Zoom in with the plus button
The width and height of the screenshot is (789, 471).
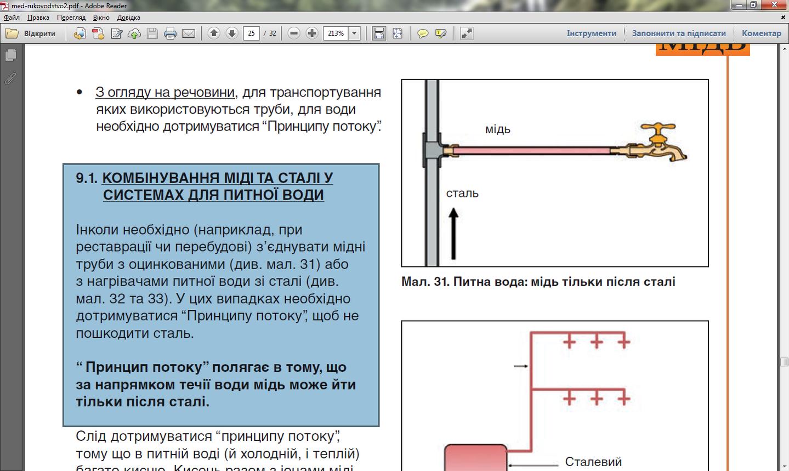[312, 33]
